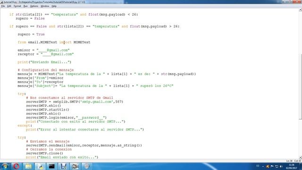Open the Windows Start menu

click(5, 166)
